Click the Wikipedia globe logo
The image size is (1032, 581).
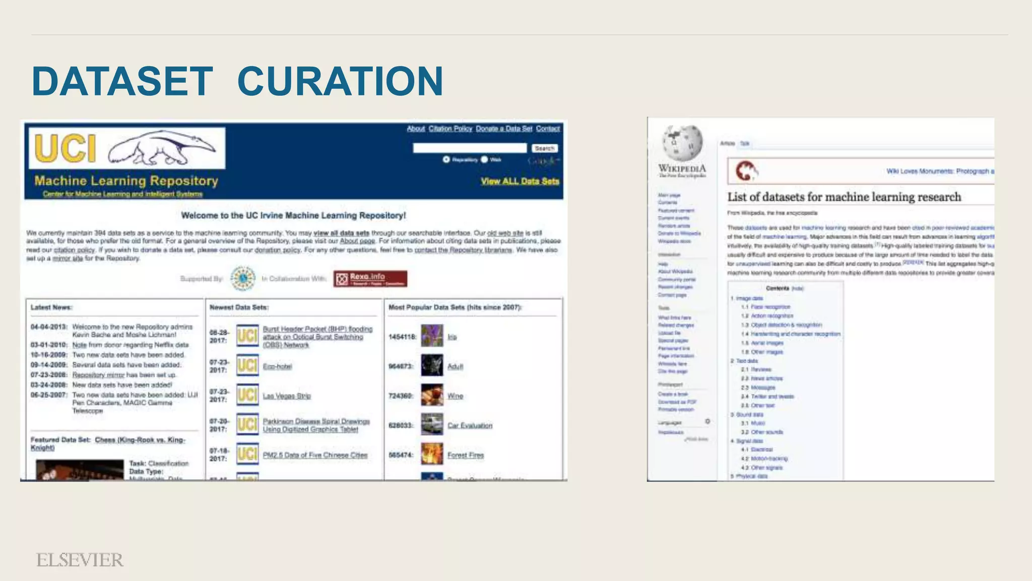682,144
